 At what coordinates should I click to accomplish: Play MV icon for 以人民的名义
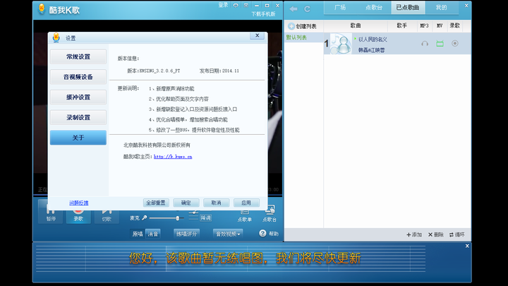pos(440,44)
